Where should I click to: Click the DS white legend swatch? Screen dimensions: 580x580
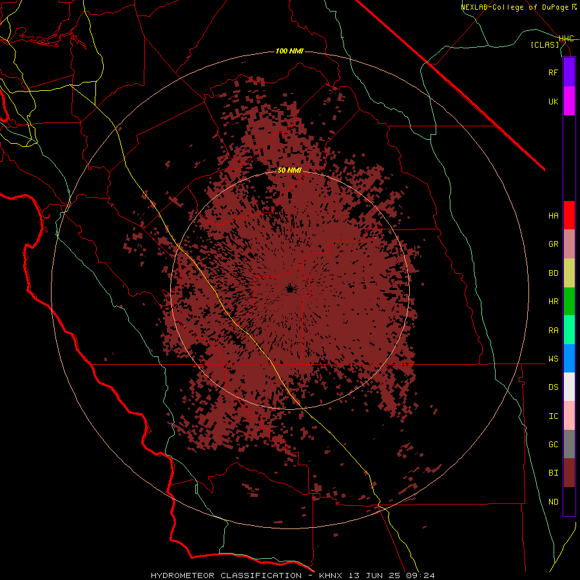click(x=569, y=387)
